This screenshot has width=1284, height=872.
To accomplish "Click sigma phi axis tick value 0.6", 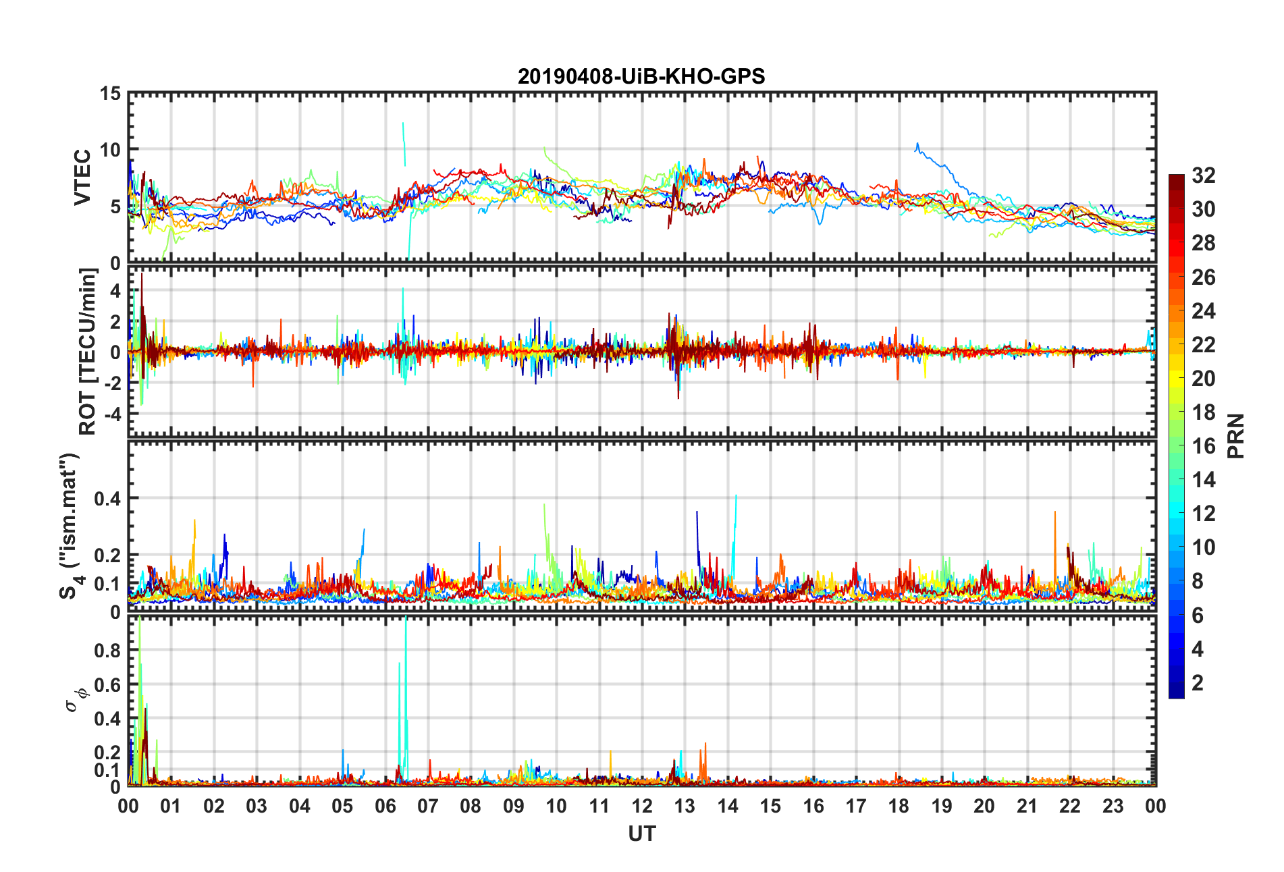I will click(x=108, y=685).
